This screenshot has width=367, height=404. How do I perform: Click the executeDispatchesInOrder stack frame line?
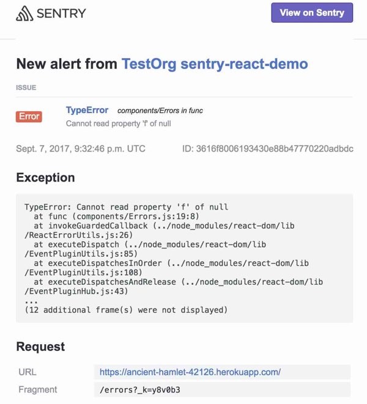coord(166,268)
